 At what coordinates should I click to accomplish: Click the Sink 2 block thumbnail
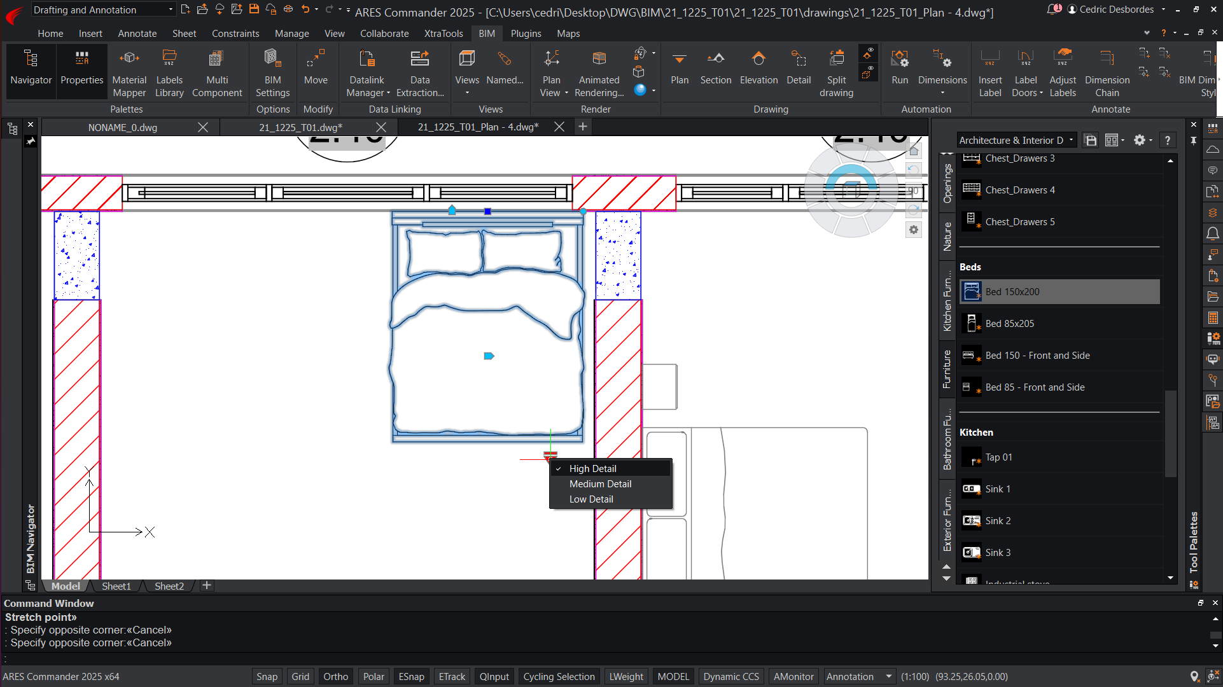(971, 520)
